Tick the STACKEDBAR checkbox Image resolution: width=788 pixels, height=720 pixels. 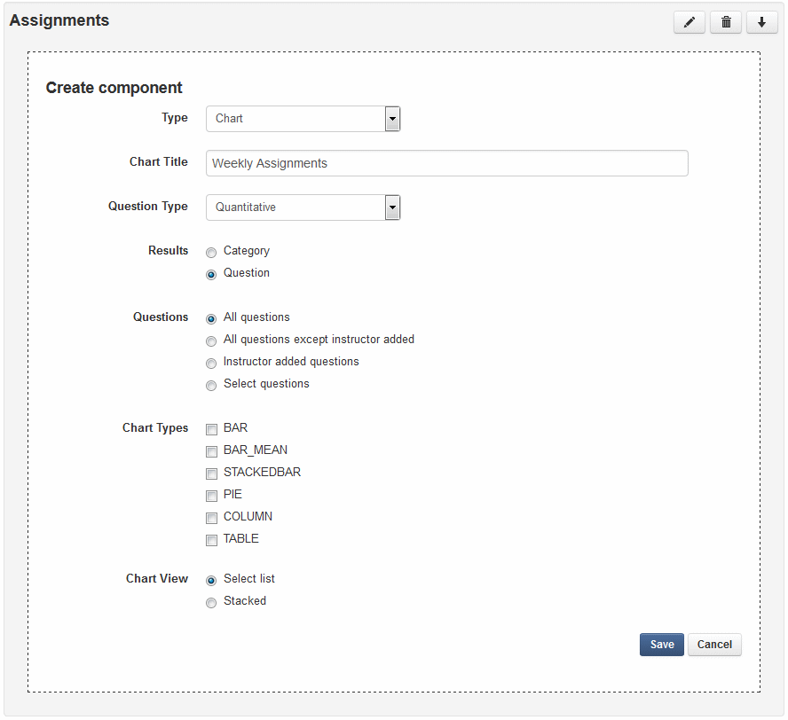point(211,474)
